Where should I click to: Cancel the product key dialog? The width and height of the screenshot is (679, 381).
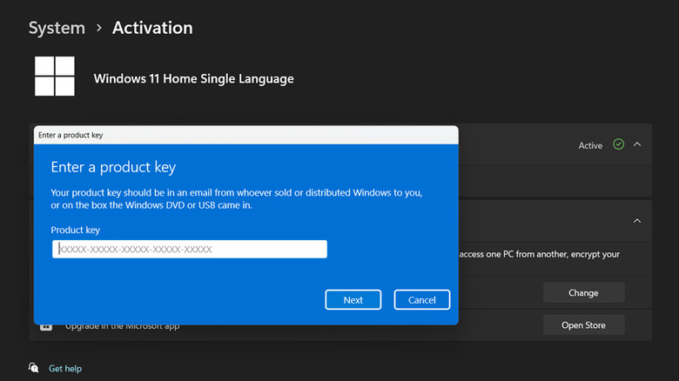click(422, 299)
